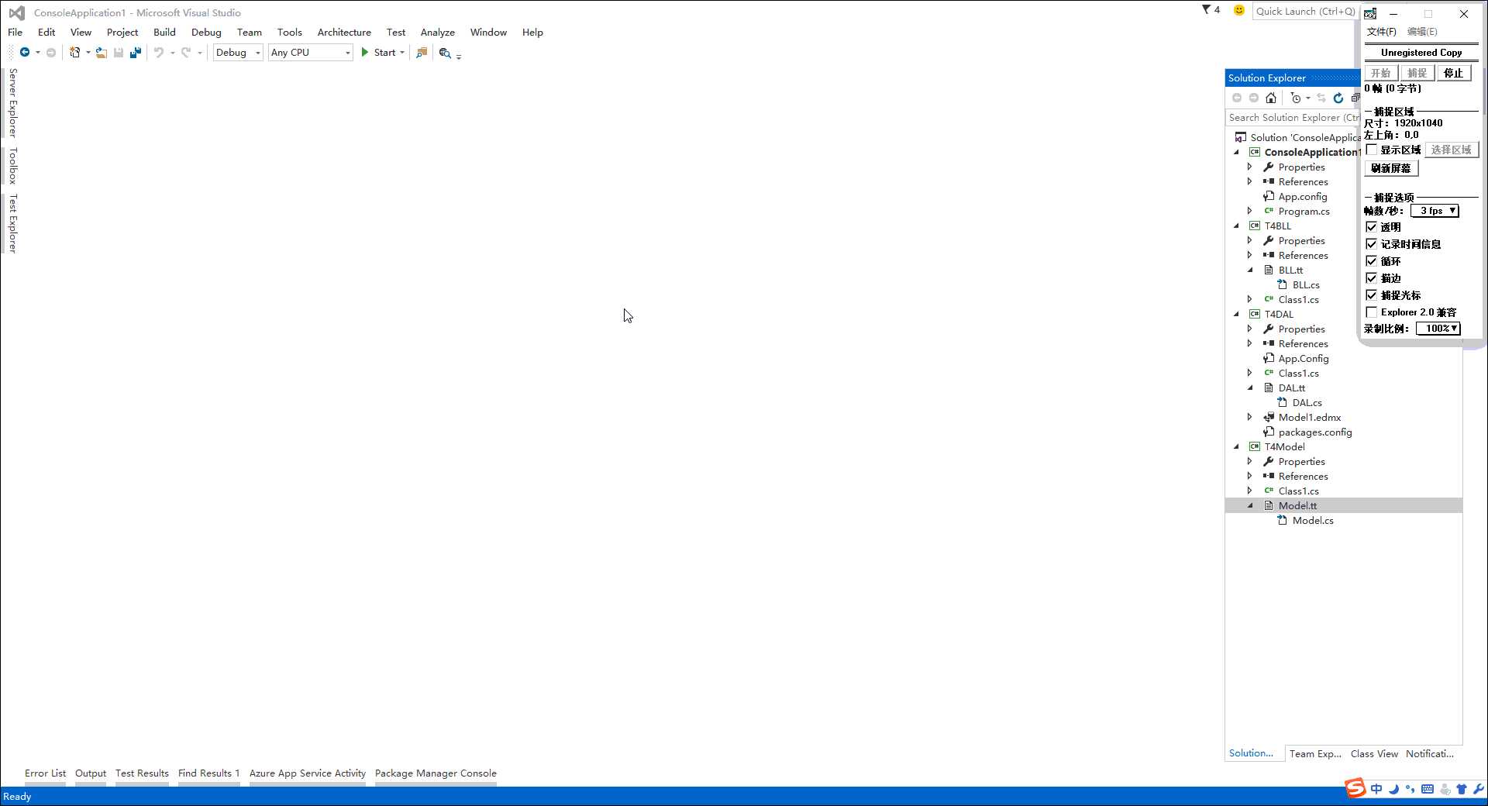Click the capture tool window icon

[1370, 13]
